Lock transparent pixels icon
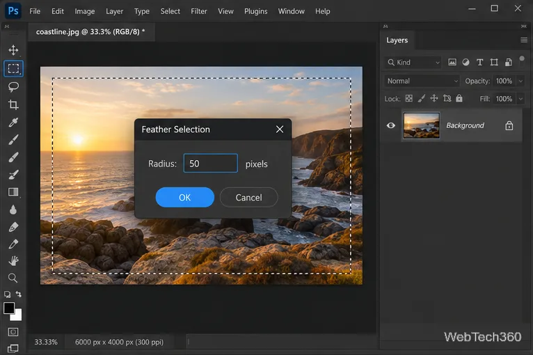Screen dimensions: 533x355 coord(409,98)
